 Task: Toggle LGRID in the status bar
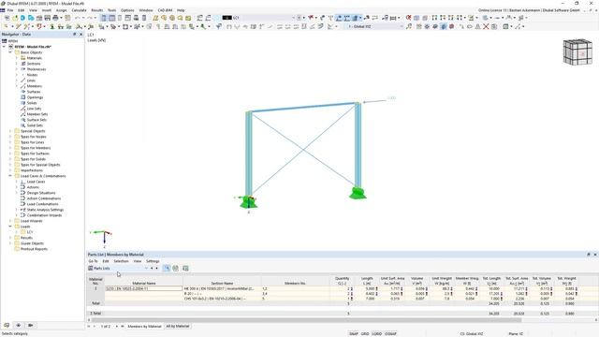tap(377, 333)
